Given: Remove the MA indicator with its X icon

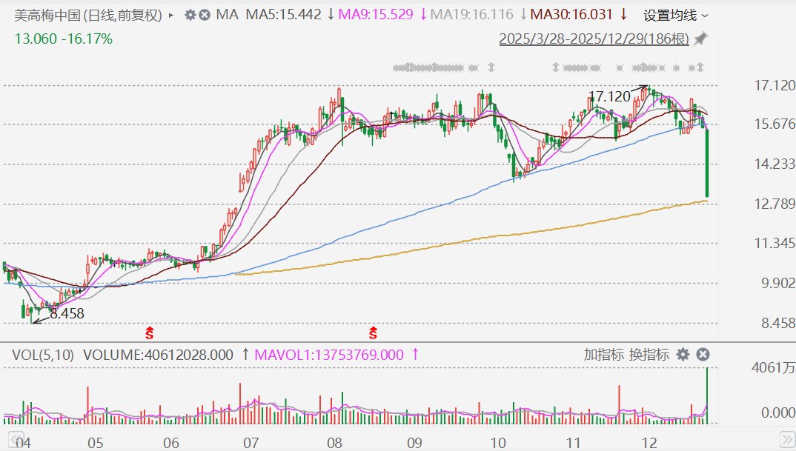Looking at the screenshot, I should tap(205, 15).
